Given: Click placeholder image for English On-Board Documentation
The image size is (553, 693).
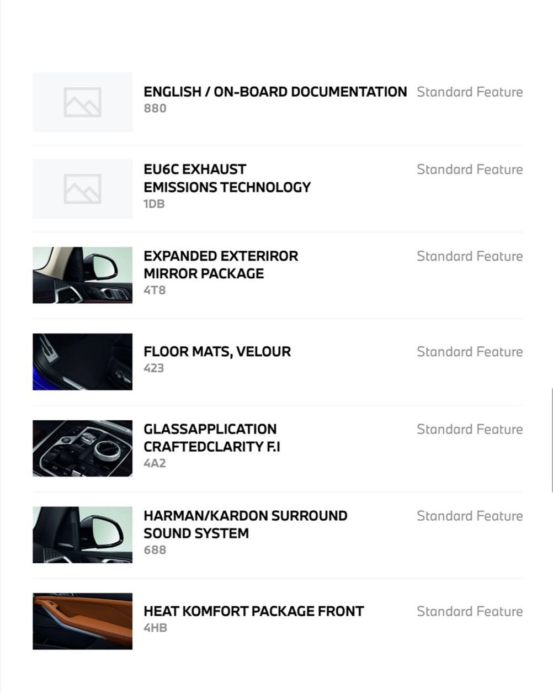Looking at the screenshot, I should [x=82, y=102].
